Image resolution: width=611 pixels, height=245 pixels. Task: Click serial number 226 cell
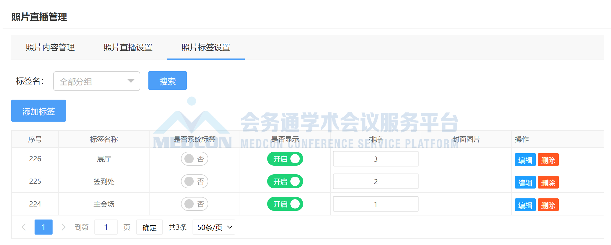pos(35,159)
